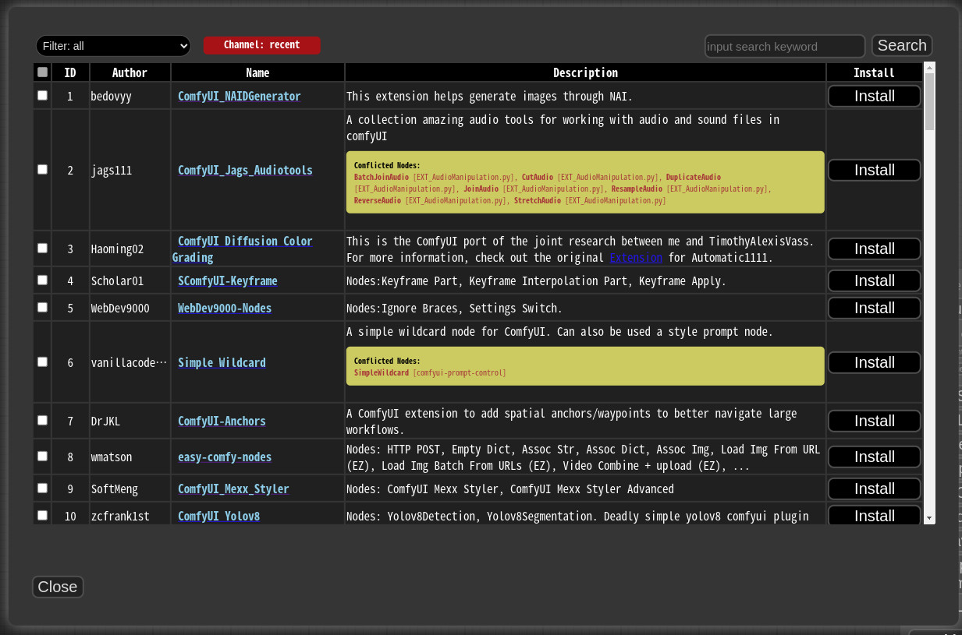962x635 pixels.
Task: Open the ComfyUI Diffusion Color Grading link
Action: coord(243,241)
